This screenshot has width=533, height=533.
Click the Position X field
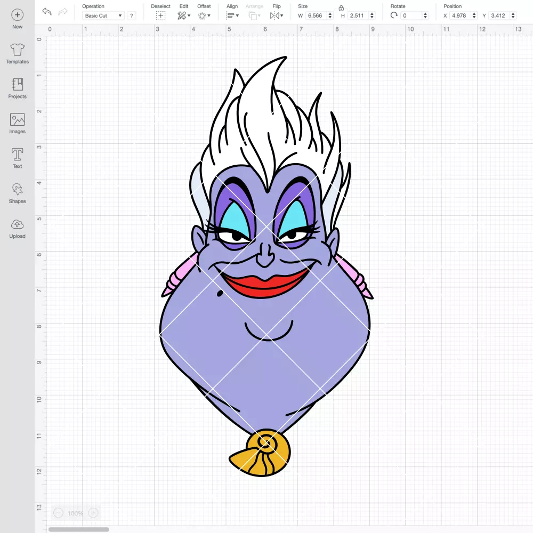tap(461, 15)
